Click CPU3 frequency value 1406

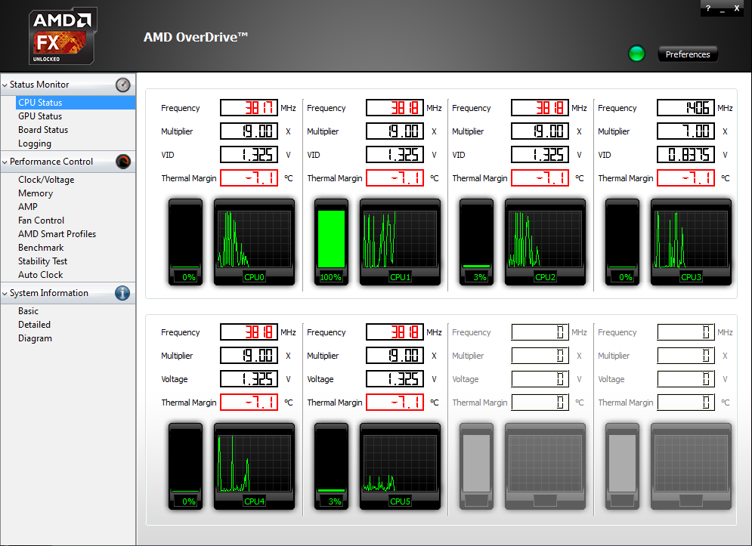(685, 108)
